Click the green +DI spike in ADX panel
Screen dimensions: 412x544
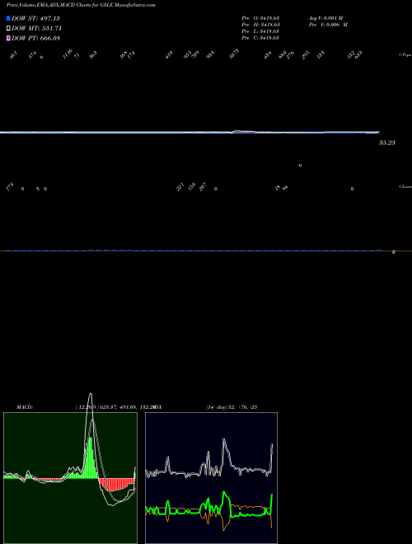point(224,501)
